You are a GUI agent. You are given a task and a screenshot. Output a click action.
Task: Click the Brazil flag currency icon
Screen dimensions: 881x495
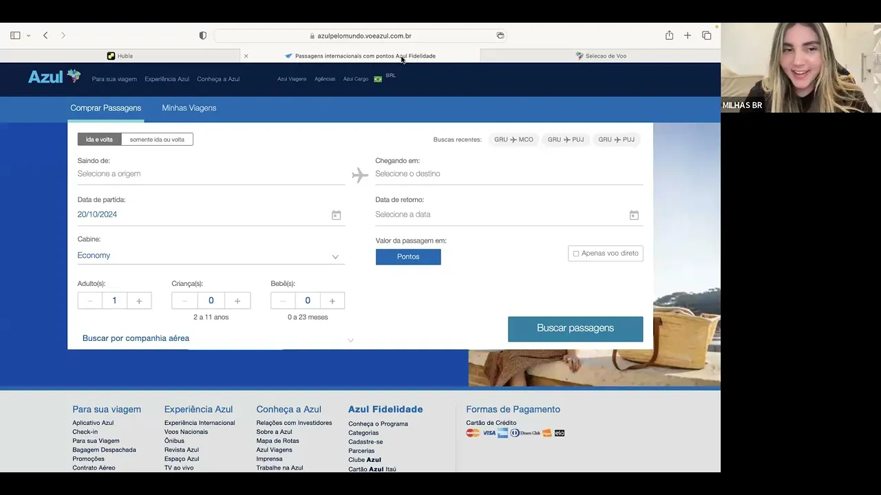[x=378, y=79]
